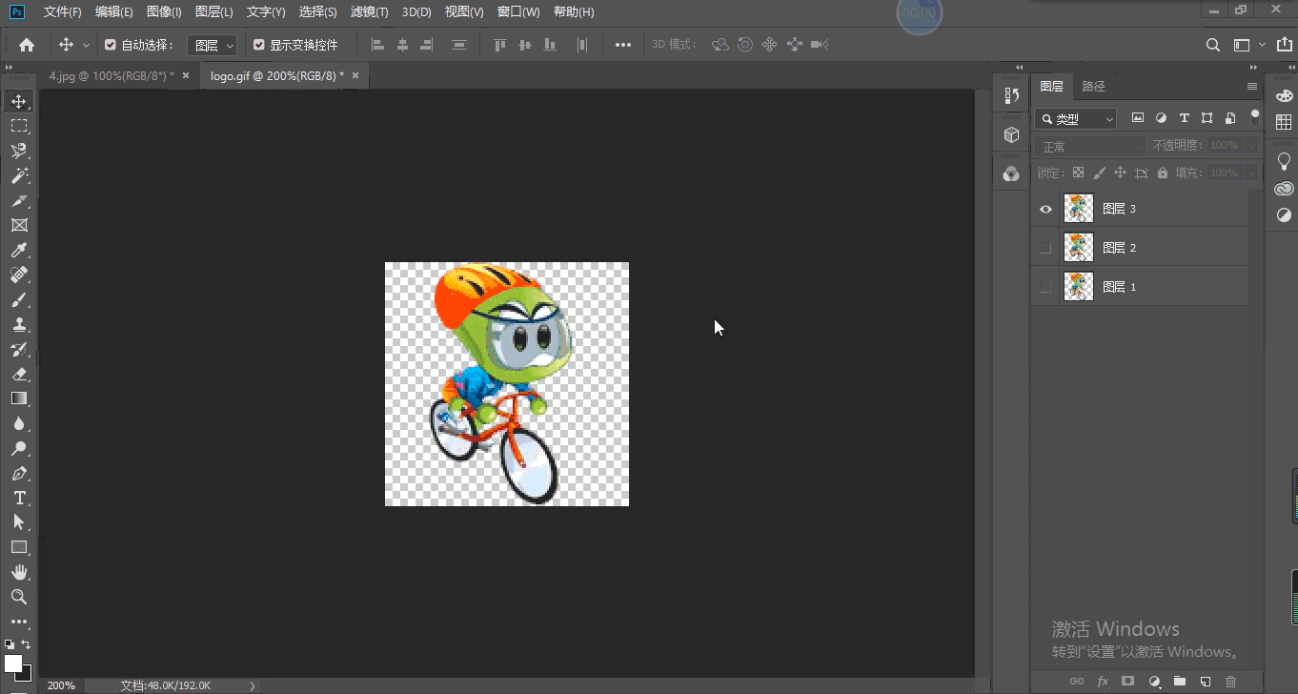This screenshot has height=694, width=1298.
Task: Open the Edit Toolbar three-dots menu
Action: [x=19, y=622]
